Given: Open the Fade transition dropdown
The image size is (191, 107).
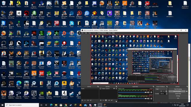Looking at the screenshot, I should [161, 89].
